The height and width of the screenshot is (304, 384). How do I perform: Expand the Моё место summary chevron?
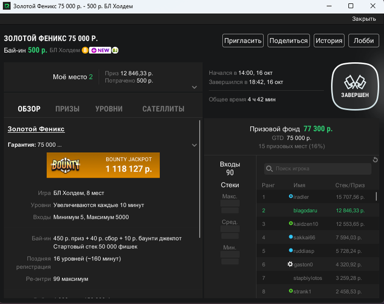194,87
